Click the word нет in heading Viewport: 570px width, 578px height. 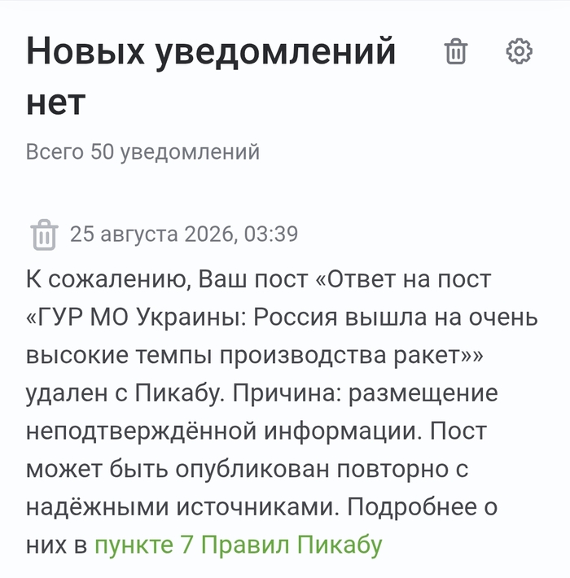[55, 102]
